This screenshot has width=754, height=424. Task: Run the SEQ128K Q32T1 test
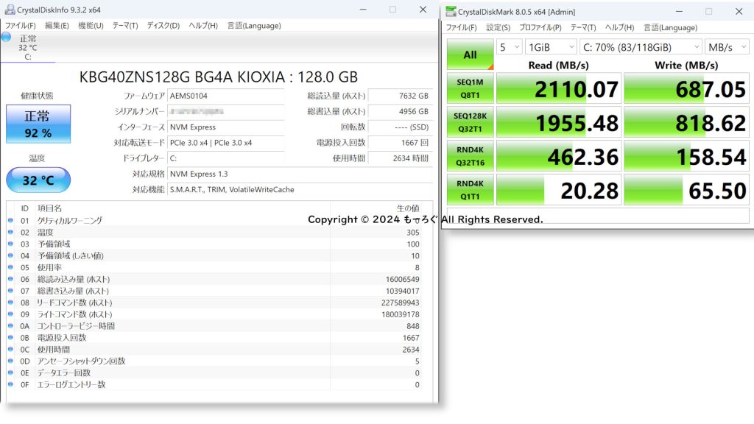[471, 122]
